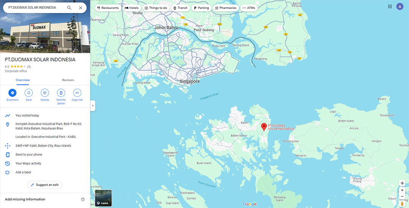The height and width of the screenshot is (208, 409).
Task: Save this place with bookmark icon
Action: click(x=29, y=93)
